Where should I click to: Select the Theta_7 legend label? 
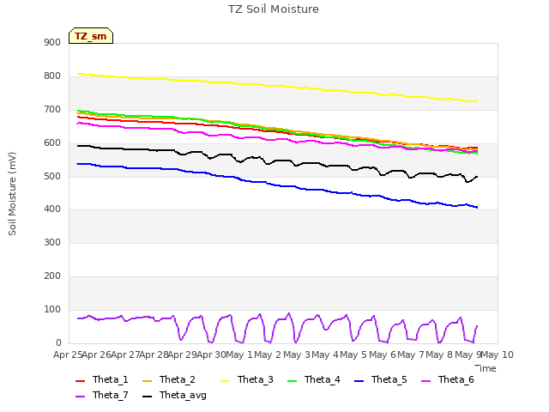click(x=111, y=395)
